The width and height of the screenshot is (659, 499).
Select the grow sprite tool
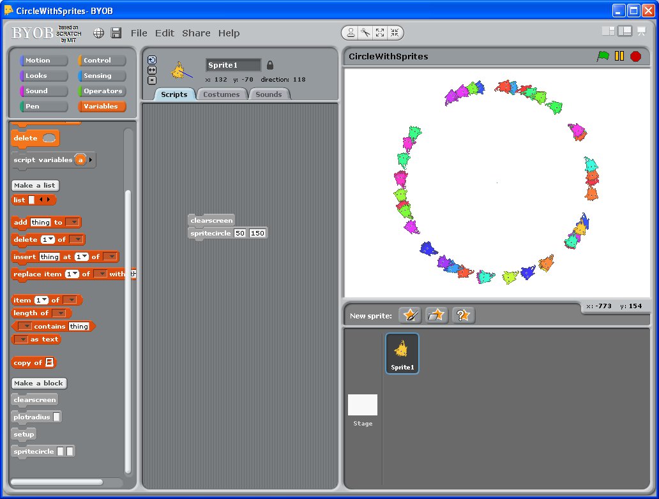tap(380, 33)
